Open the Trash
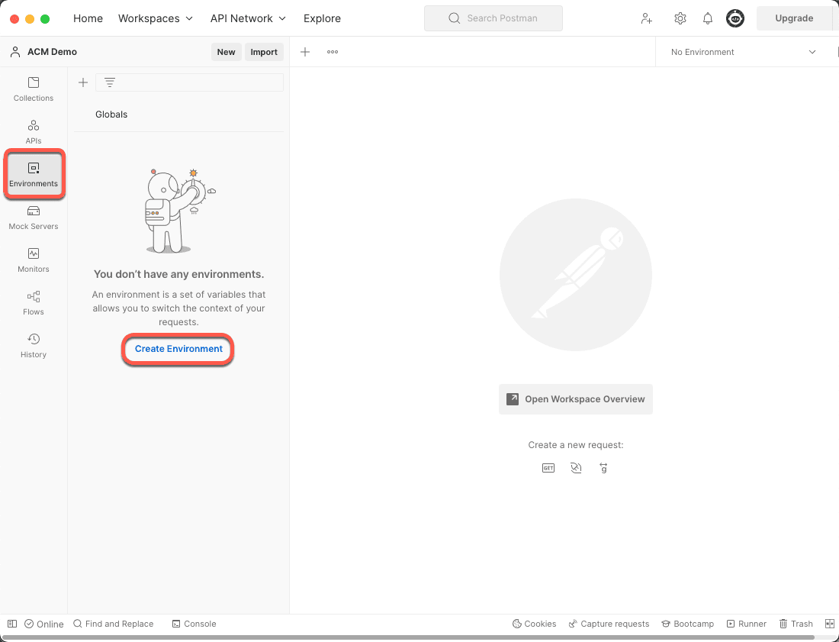Screen dimensions: 839x642 (796, 624)
